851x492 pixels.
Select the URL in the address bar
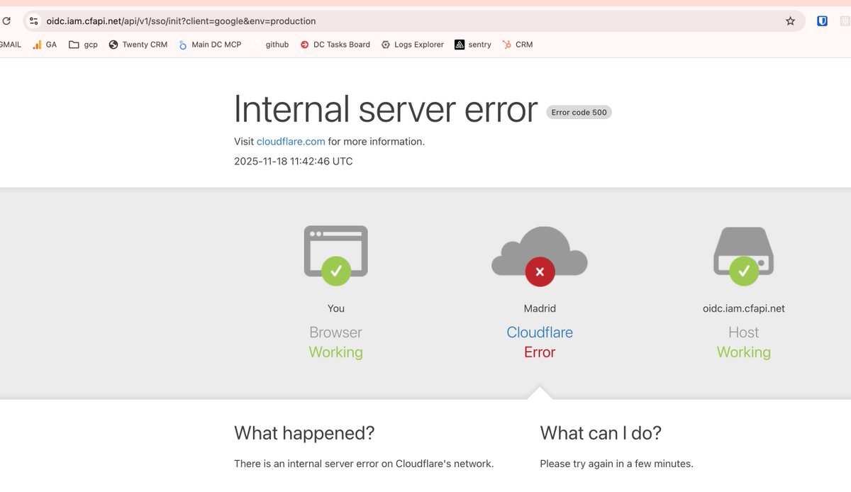180,21
